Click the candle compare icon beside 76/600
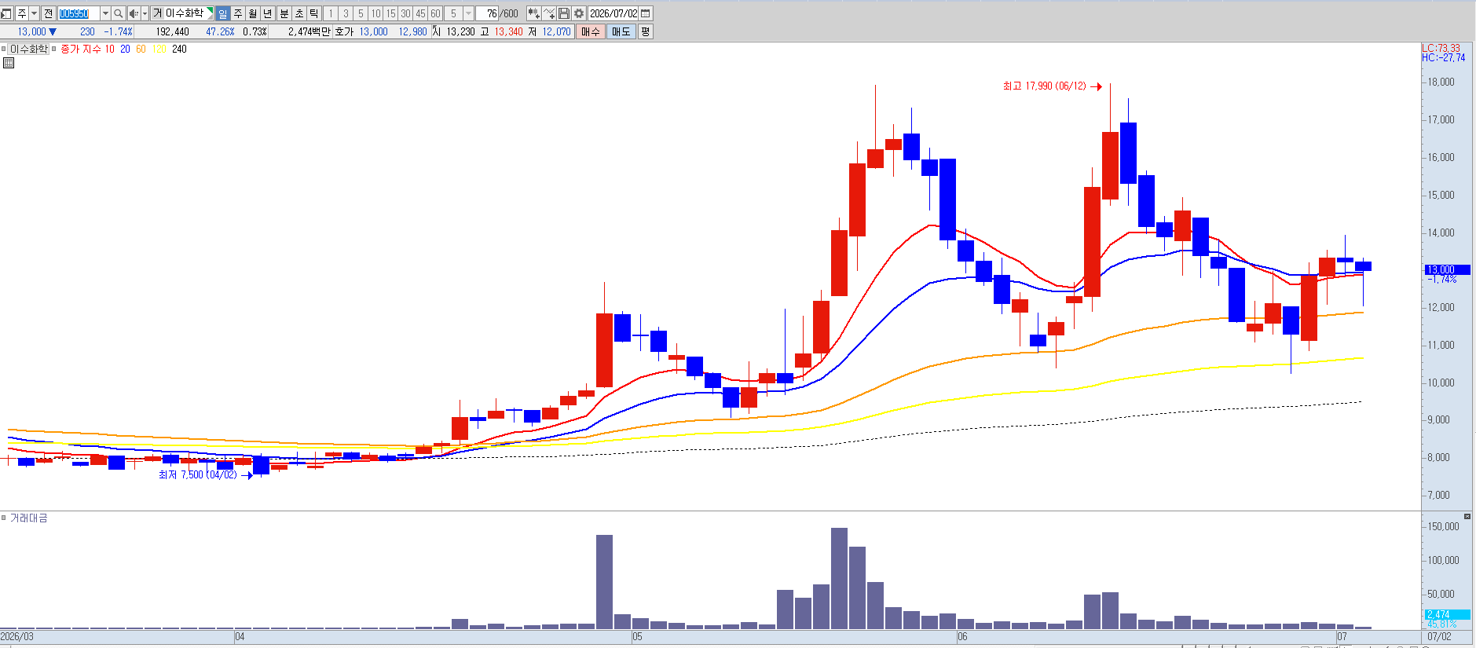The height and width of the screenshot is (648, 1476). [533, 13]
